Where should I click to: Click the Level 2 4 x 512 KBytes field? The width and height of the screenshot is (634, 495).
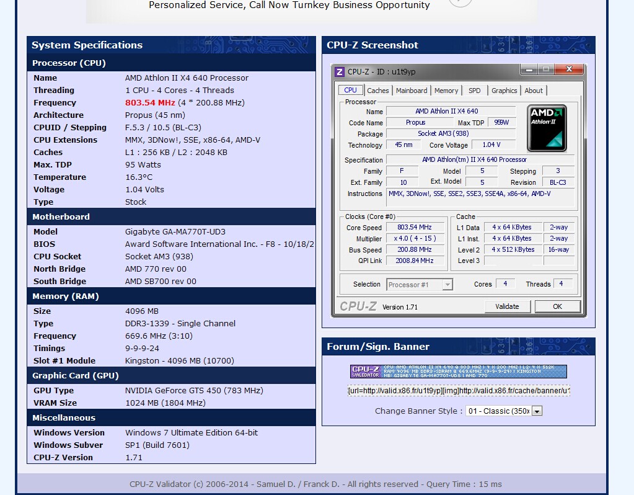click(513, 250)
